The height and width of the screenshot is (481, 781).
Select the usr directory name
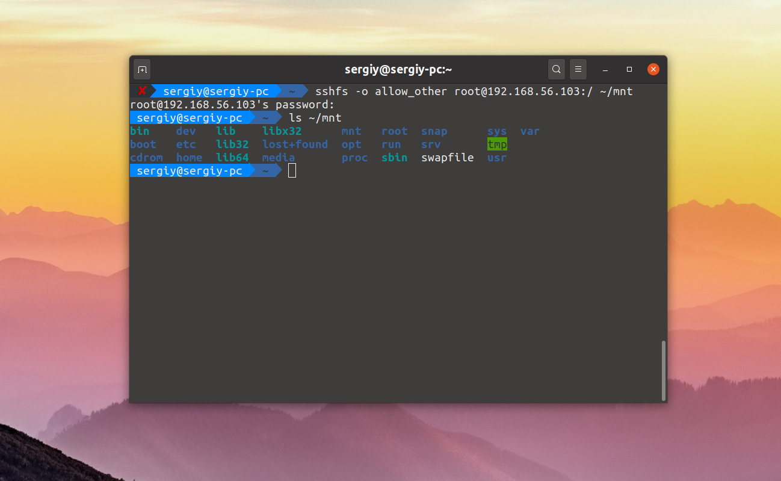pos(497,158)
